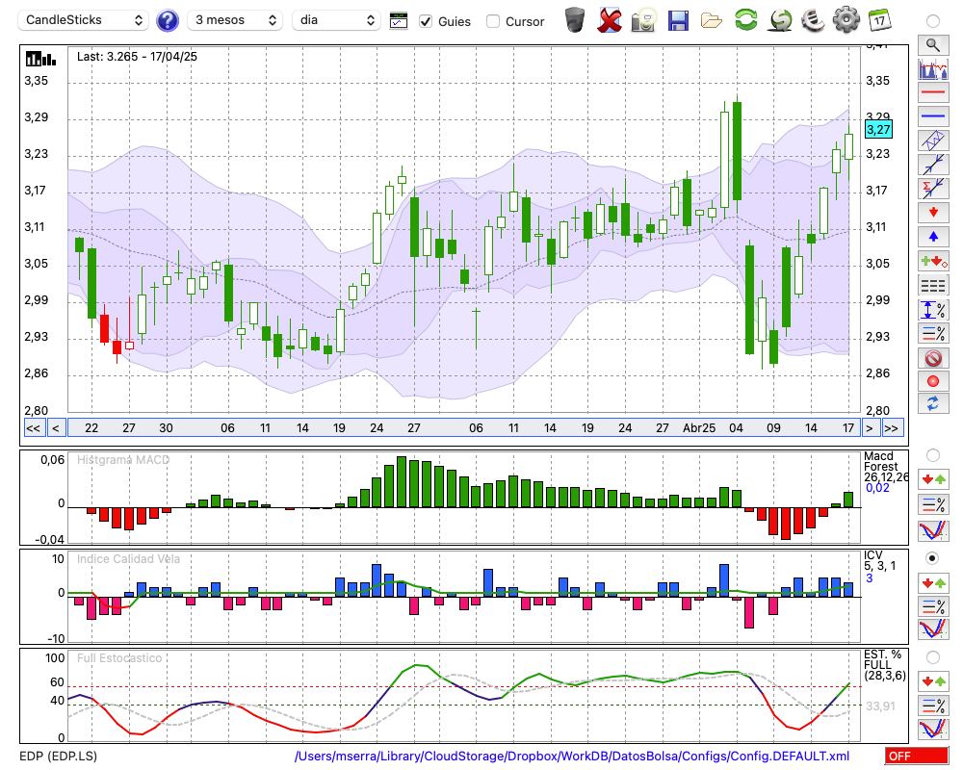This screenshot has width=963, height=770.
Task: Jump to start with << button
Action: [x=34, y=428]
